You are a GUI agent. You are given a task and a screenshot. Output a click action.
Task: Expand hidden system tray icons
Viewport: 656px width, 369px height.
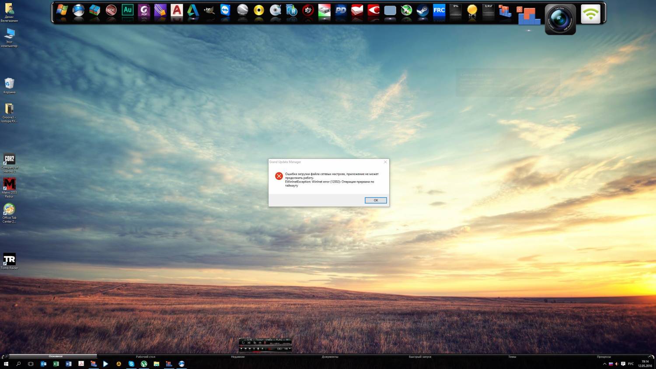tap(605, 364)
